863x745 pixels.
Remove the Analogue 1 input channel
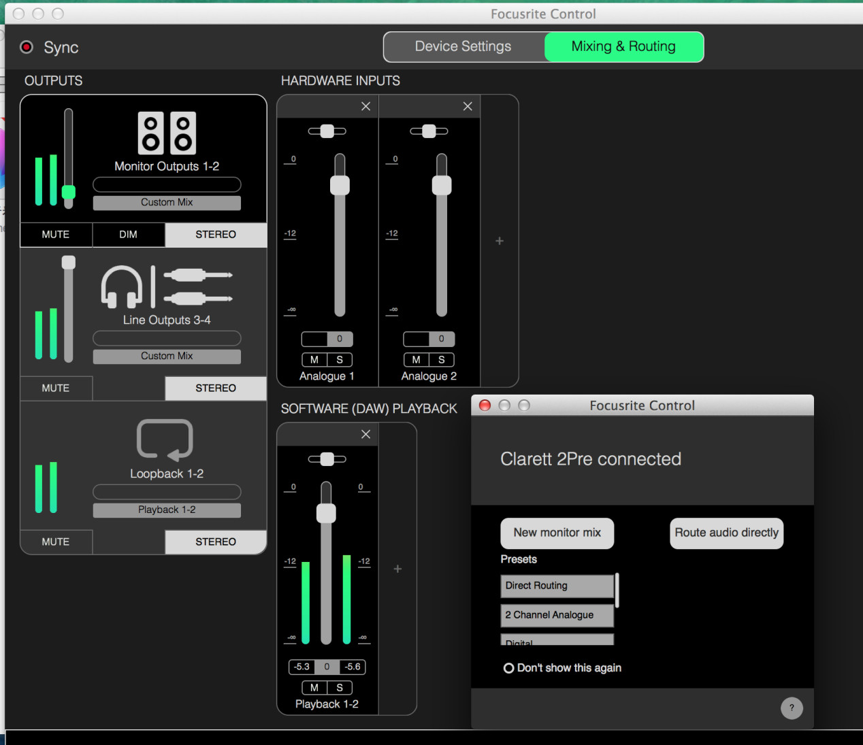[x=365, y=106]
